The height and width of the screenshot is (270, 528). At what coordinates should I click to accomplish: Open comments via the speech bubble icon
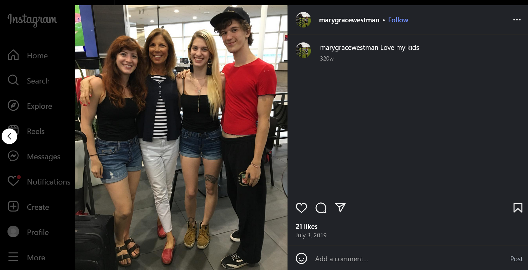click(321, 208)
